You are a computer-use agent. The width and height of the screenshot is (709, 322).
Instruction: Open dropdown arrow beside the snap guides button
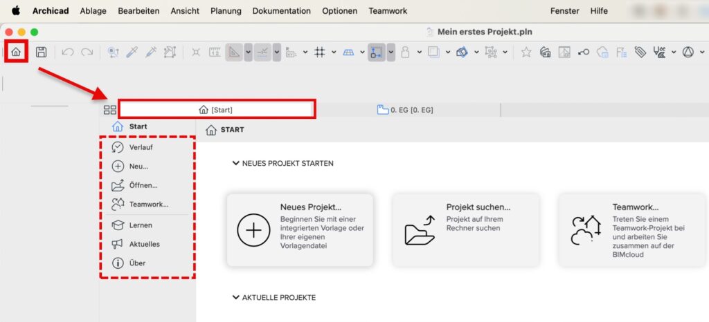click(277, 53)
